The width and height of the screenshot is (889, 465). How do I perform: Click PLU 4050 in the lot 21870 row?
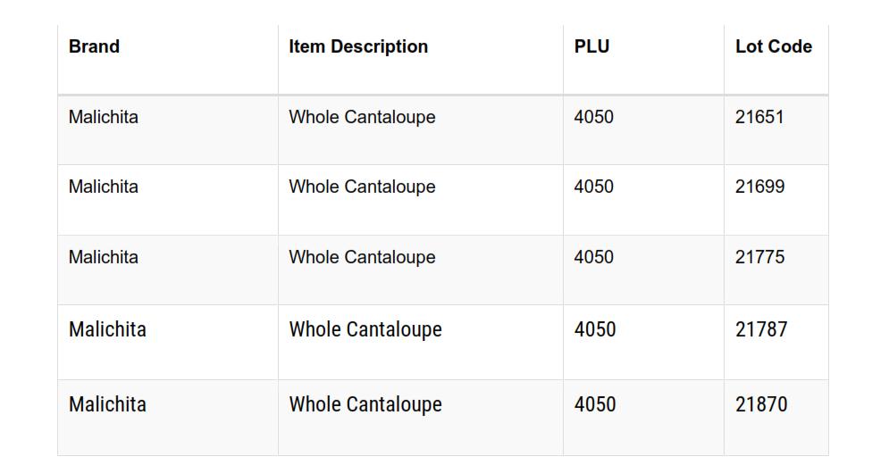tap(595, 404)
